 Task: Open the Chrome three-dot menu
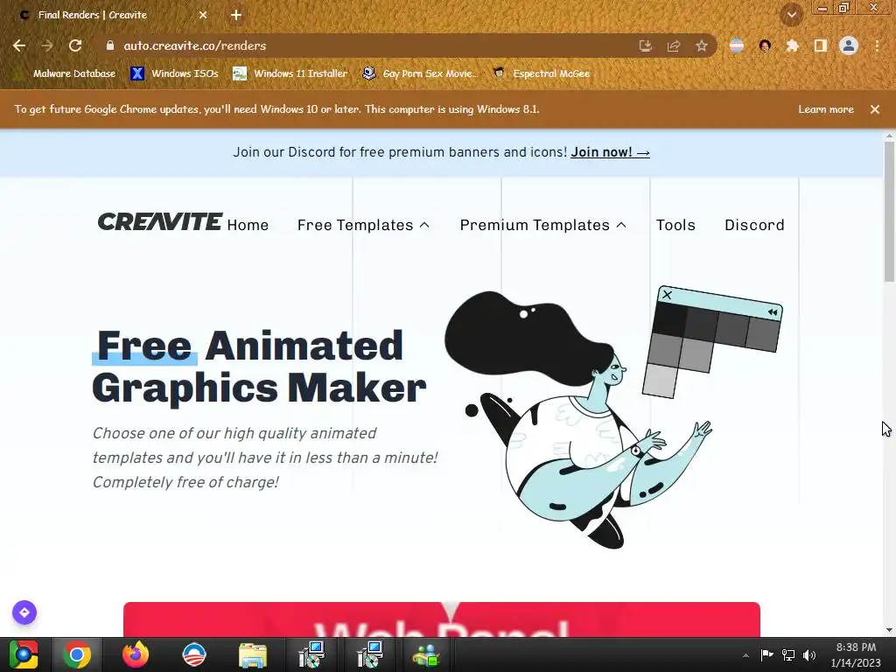point(877,45)
